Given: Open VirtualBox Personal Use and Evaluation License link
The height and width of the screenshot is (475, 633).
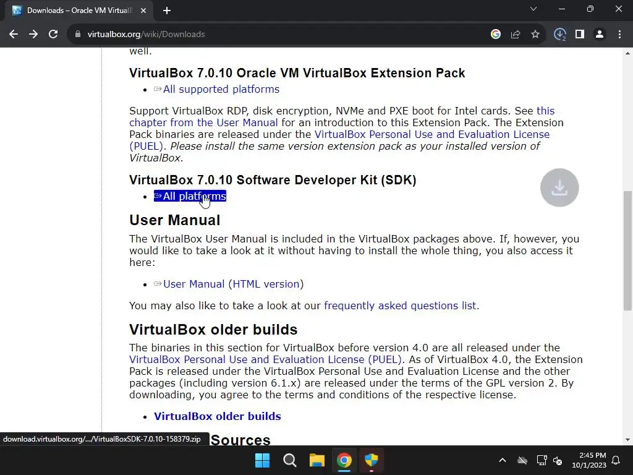Looking at the screenshot, I should pyautogui.click(x=339, y=140).
